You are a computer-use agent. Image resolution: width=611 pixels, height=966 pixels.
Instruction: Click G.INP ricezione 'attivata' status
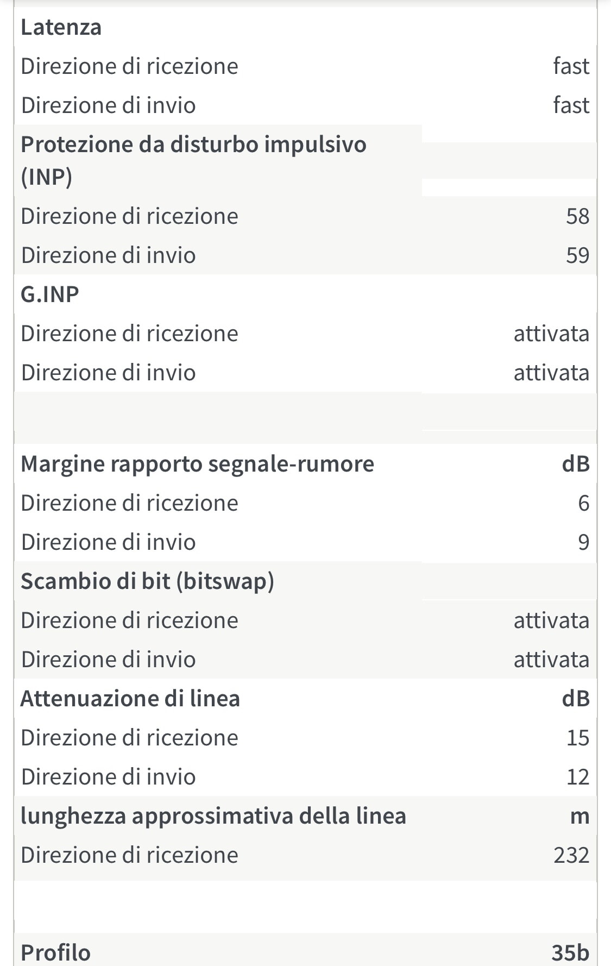(x=551, y=334)
